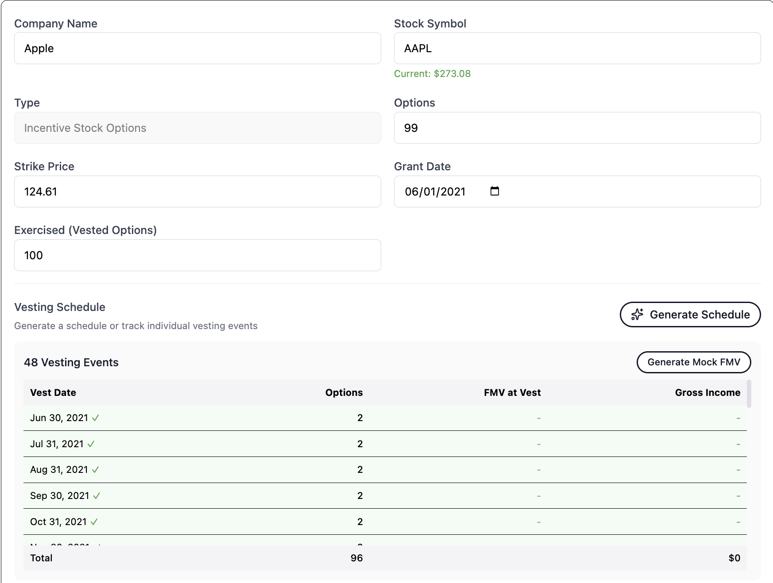The width and height of the screenshot is (773, 583).
Task: Click the 48 Vesting Events heading
Action: (x=71, y=362)
